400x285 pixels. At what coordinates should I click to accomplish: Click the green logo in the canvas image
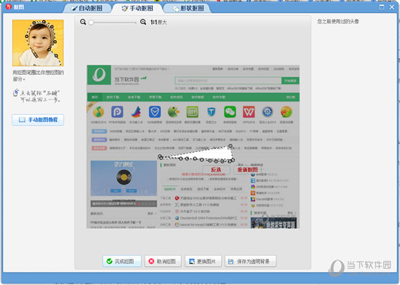pyautogui.click(x=99, y=75)
